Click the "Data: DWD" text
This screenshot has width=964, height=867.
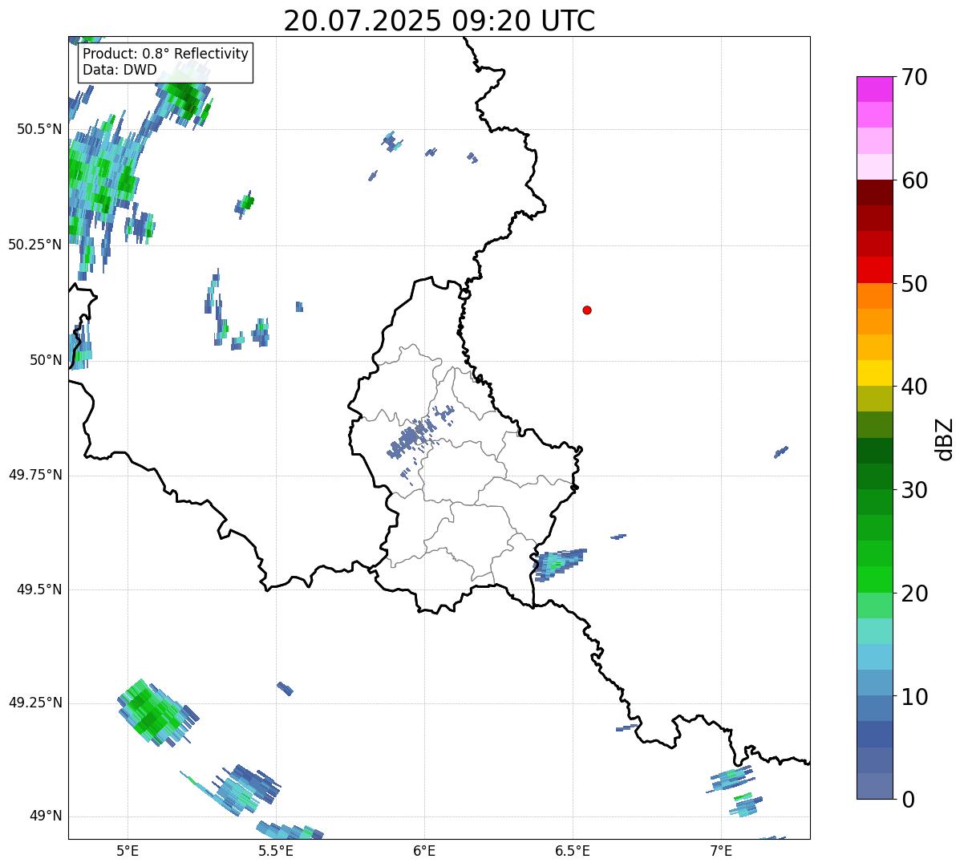point(120,70)
